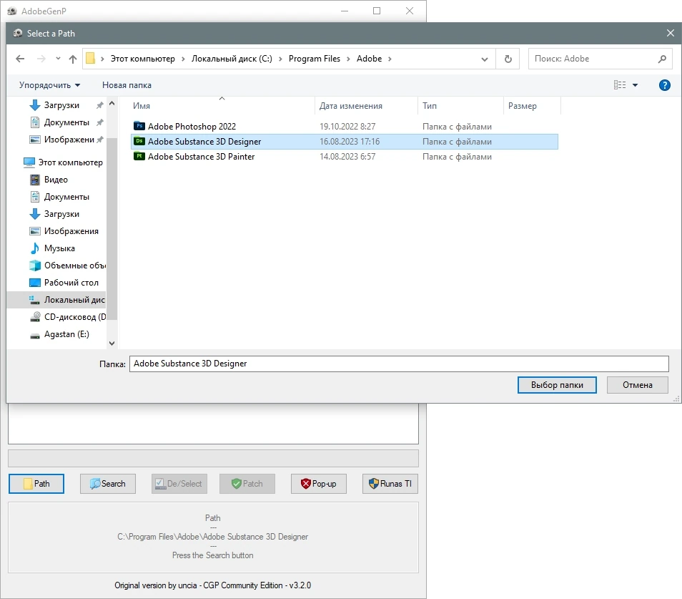Click the shield icon on Runas TI
The image size is (682, 599).
click(x=374, y=484)
